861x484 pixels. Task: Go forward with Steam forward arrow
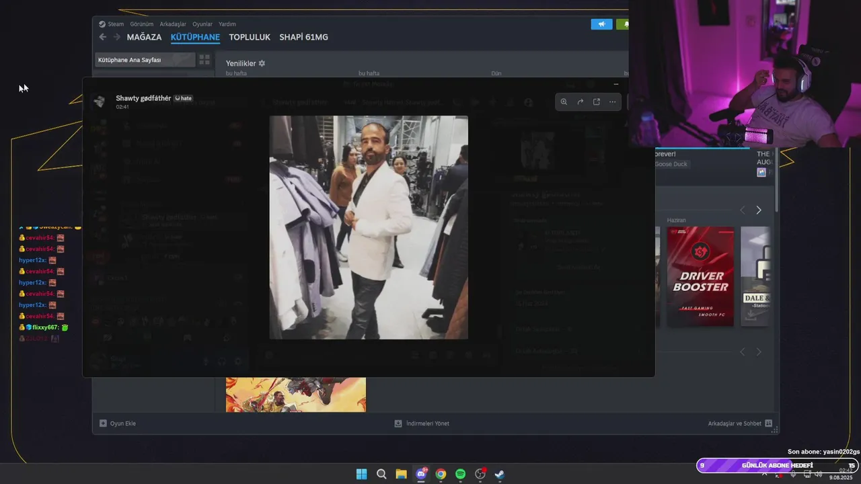116,37
